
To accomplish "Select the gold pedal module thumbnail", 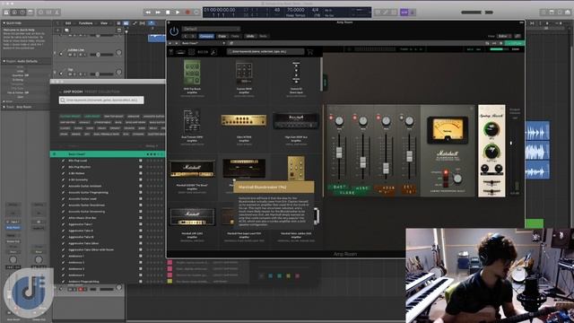I will (296, 168).
